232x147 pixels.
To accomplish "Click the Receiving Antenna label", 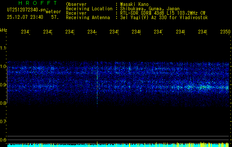I will click(x=88, y=18).
